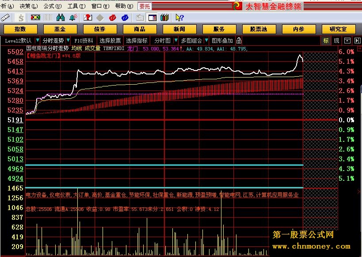This screenshot has width=362, height=257.
Task: Expand the 多图组合 dropdown arrow
Action: click(x=206, y=40)
